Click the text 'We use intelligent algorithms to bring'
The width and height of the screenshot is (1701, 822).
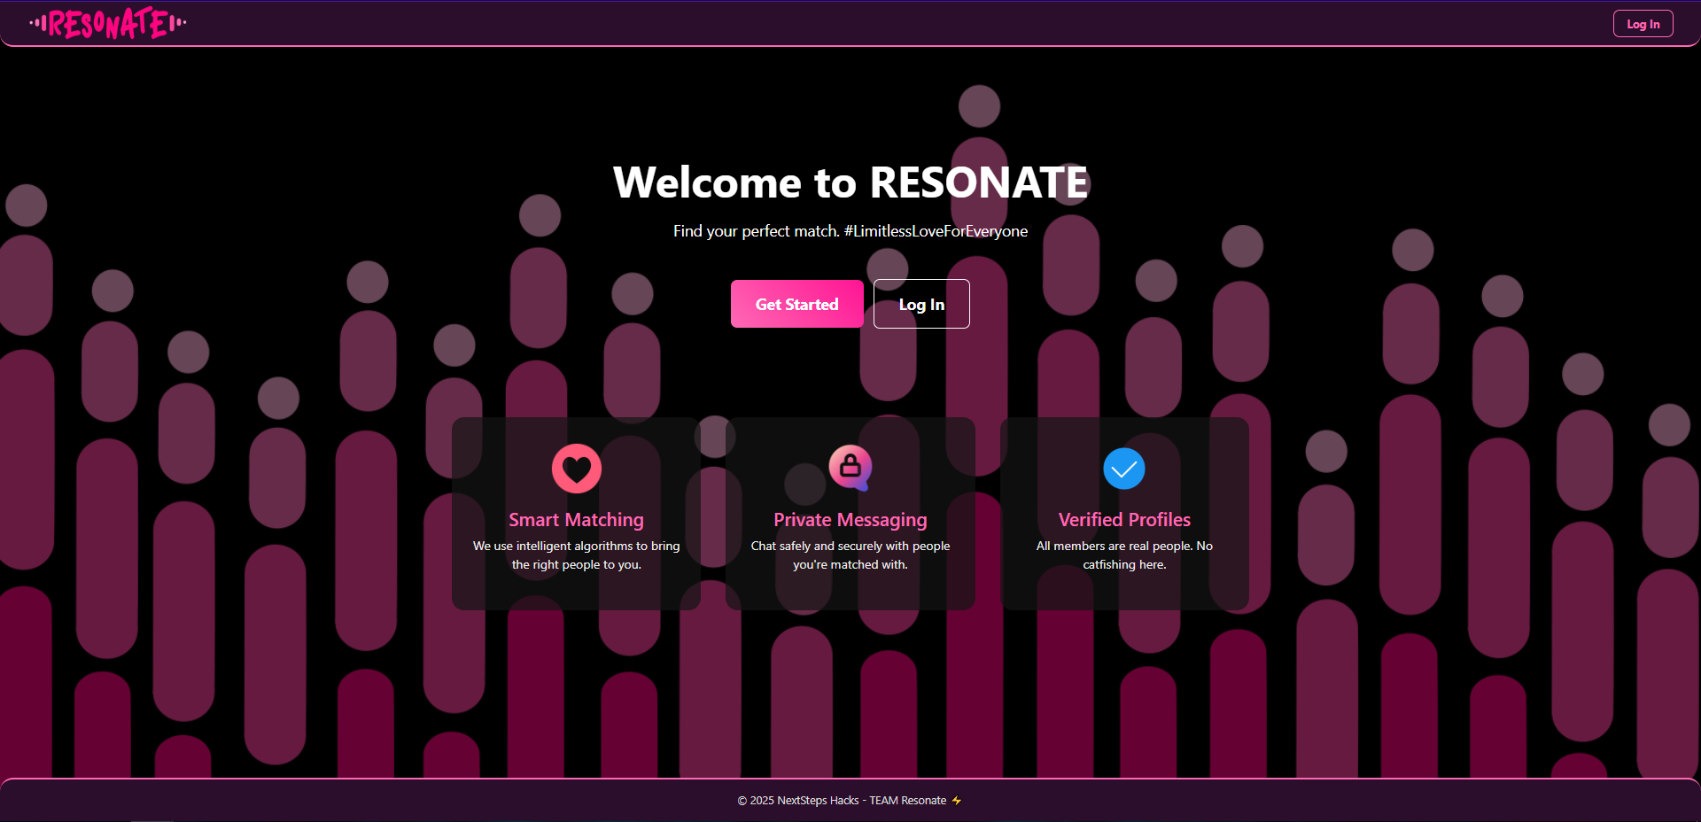pyautogui.click(x=577, y=546)
